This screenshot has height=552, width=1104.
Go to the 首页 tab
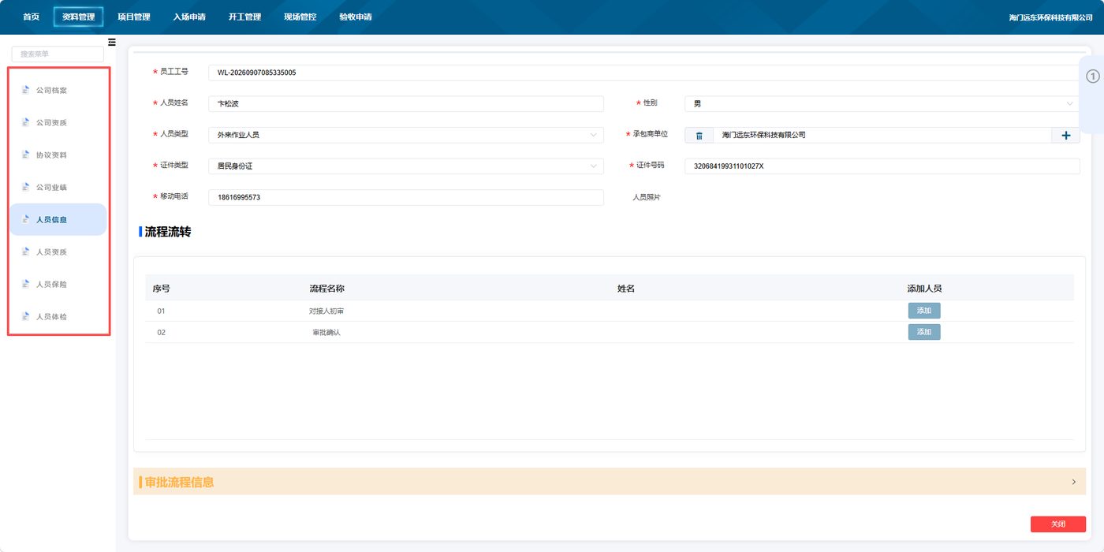(32, 17)
